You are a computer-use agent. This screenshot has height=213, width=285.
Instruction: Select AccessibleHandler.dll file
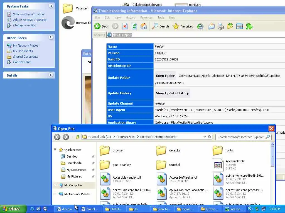click(x=121, y=179)
